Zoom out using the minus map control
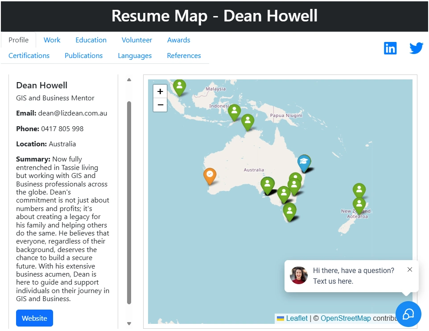 (x=160, y=105)
